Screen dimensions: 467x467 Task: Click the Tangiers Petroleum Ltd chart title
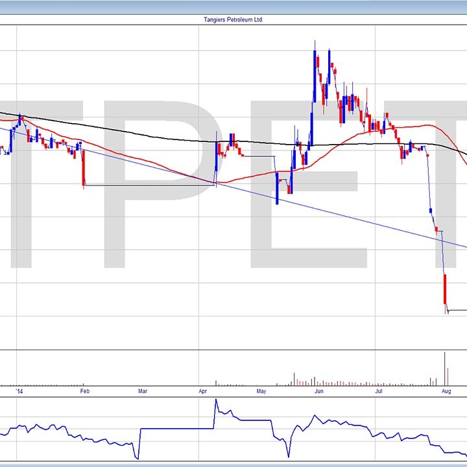233,19
